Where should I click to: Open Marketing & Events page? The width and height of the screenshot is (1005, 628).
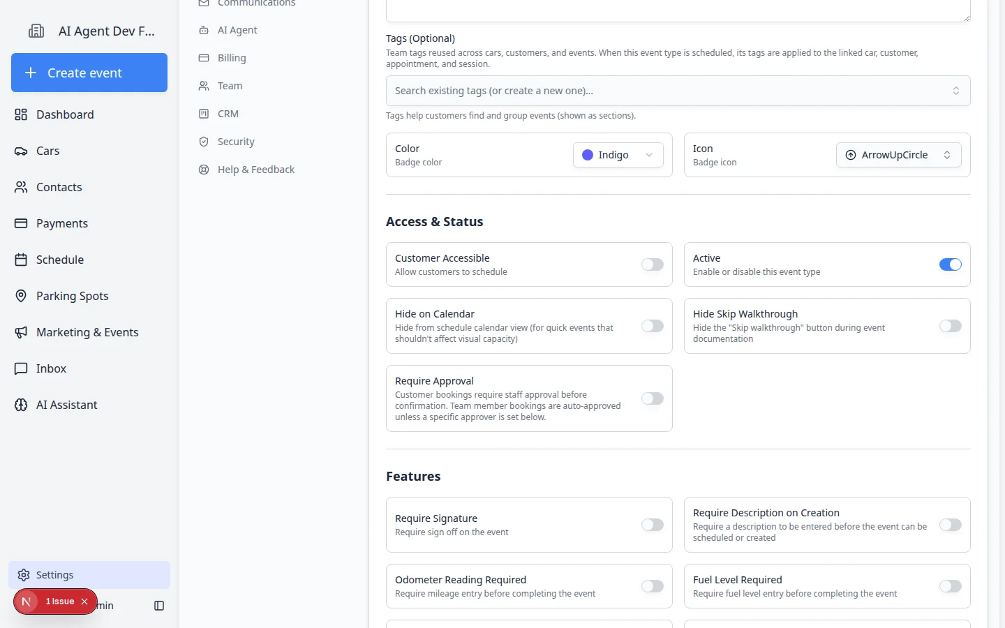(x=87, y=332)
